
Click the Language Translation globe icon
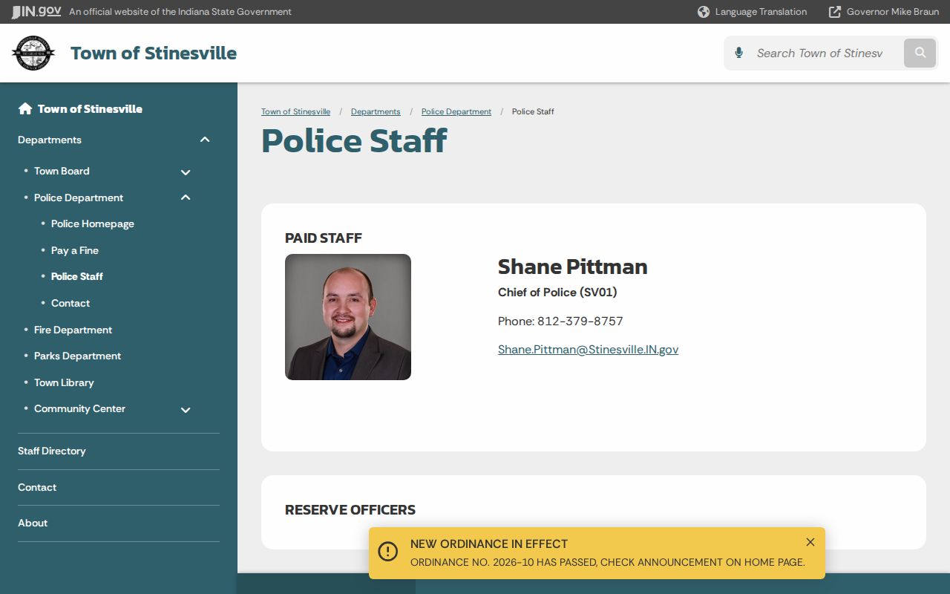704,12
